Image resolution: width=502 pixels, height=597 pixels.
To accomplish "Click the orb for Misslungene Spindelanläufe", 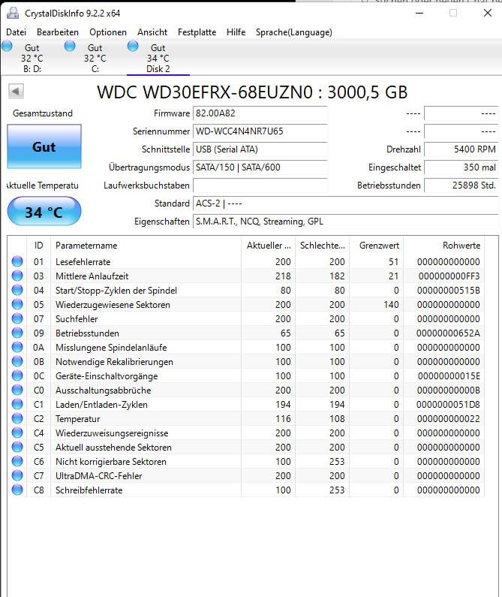I will pos(17,347).
